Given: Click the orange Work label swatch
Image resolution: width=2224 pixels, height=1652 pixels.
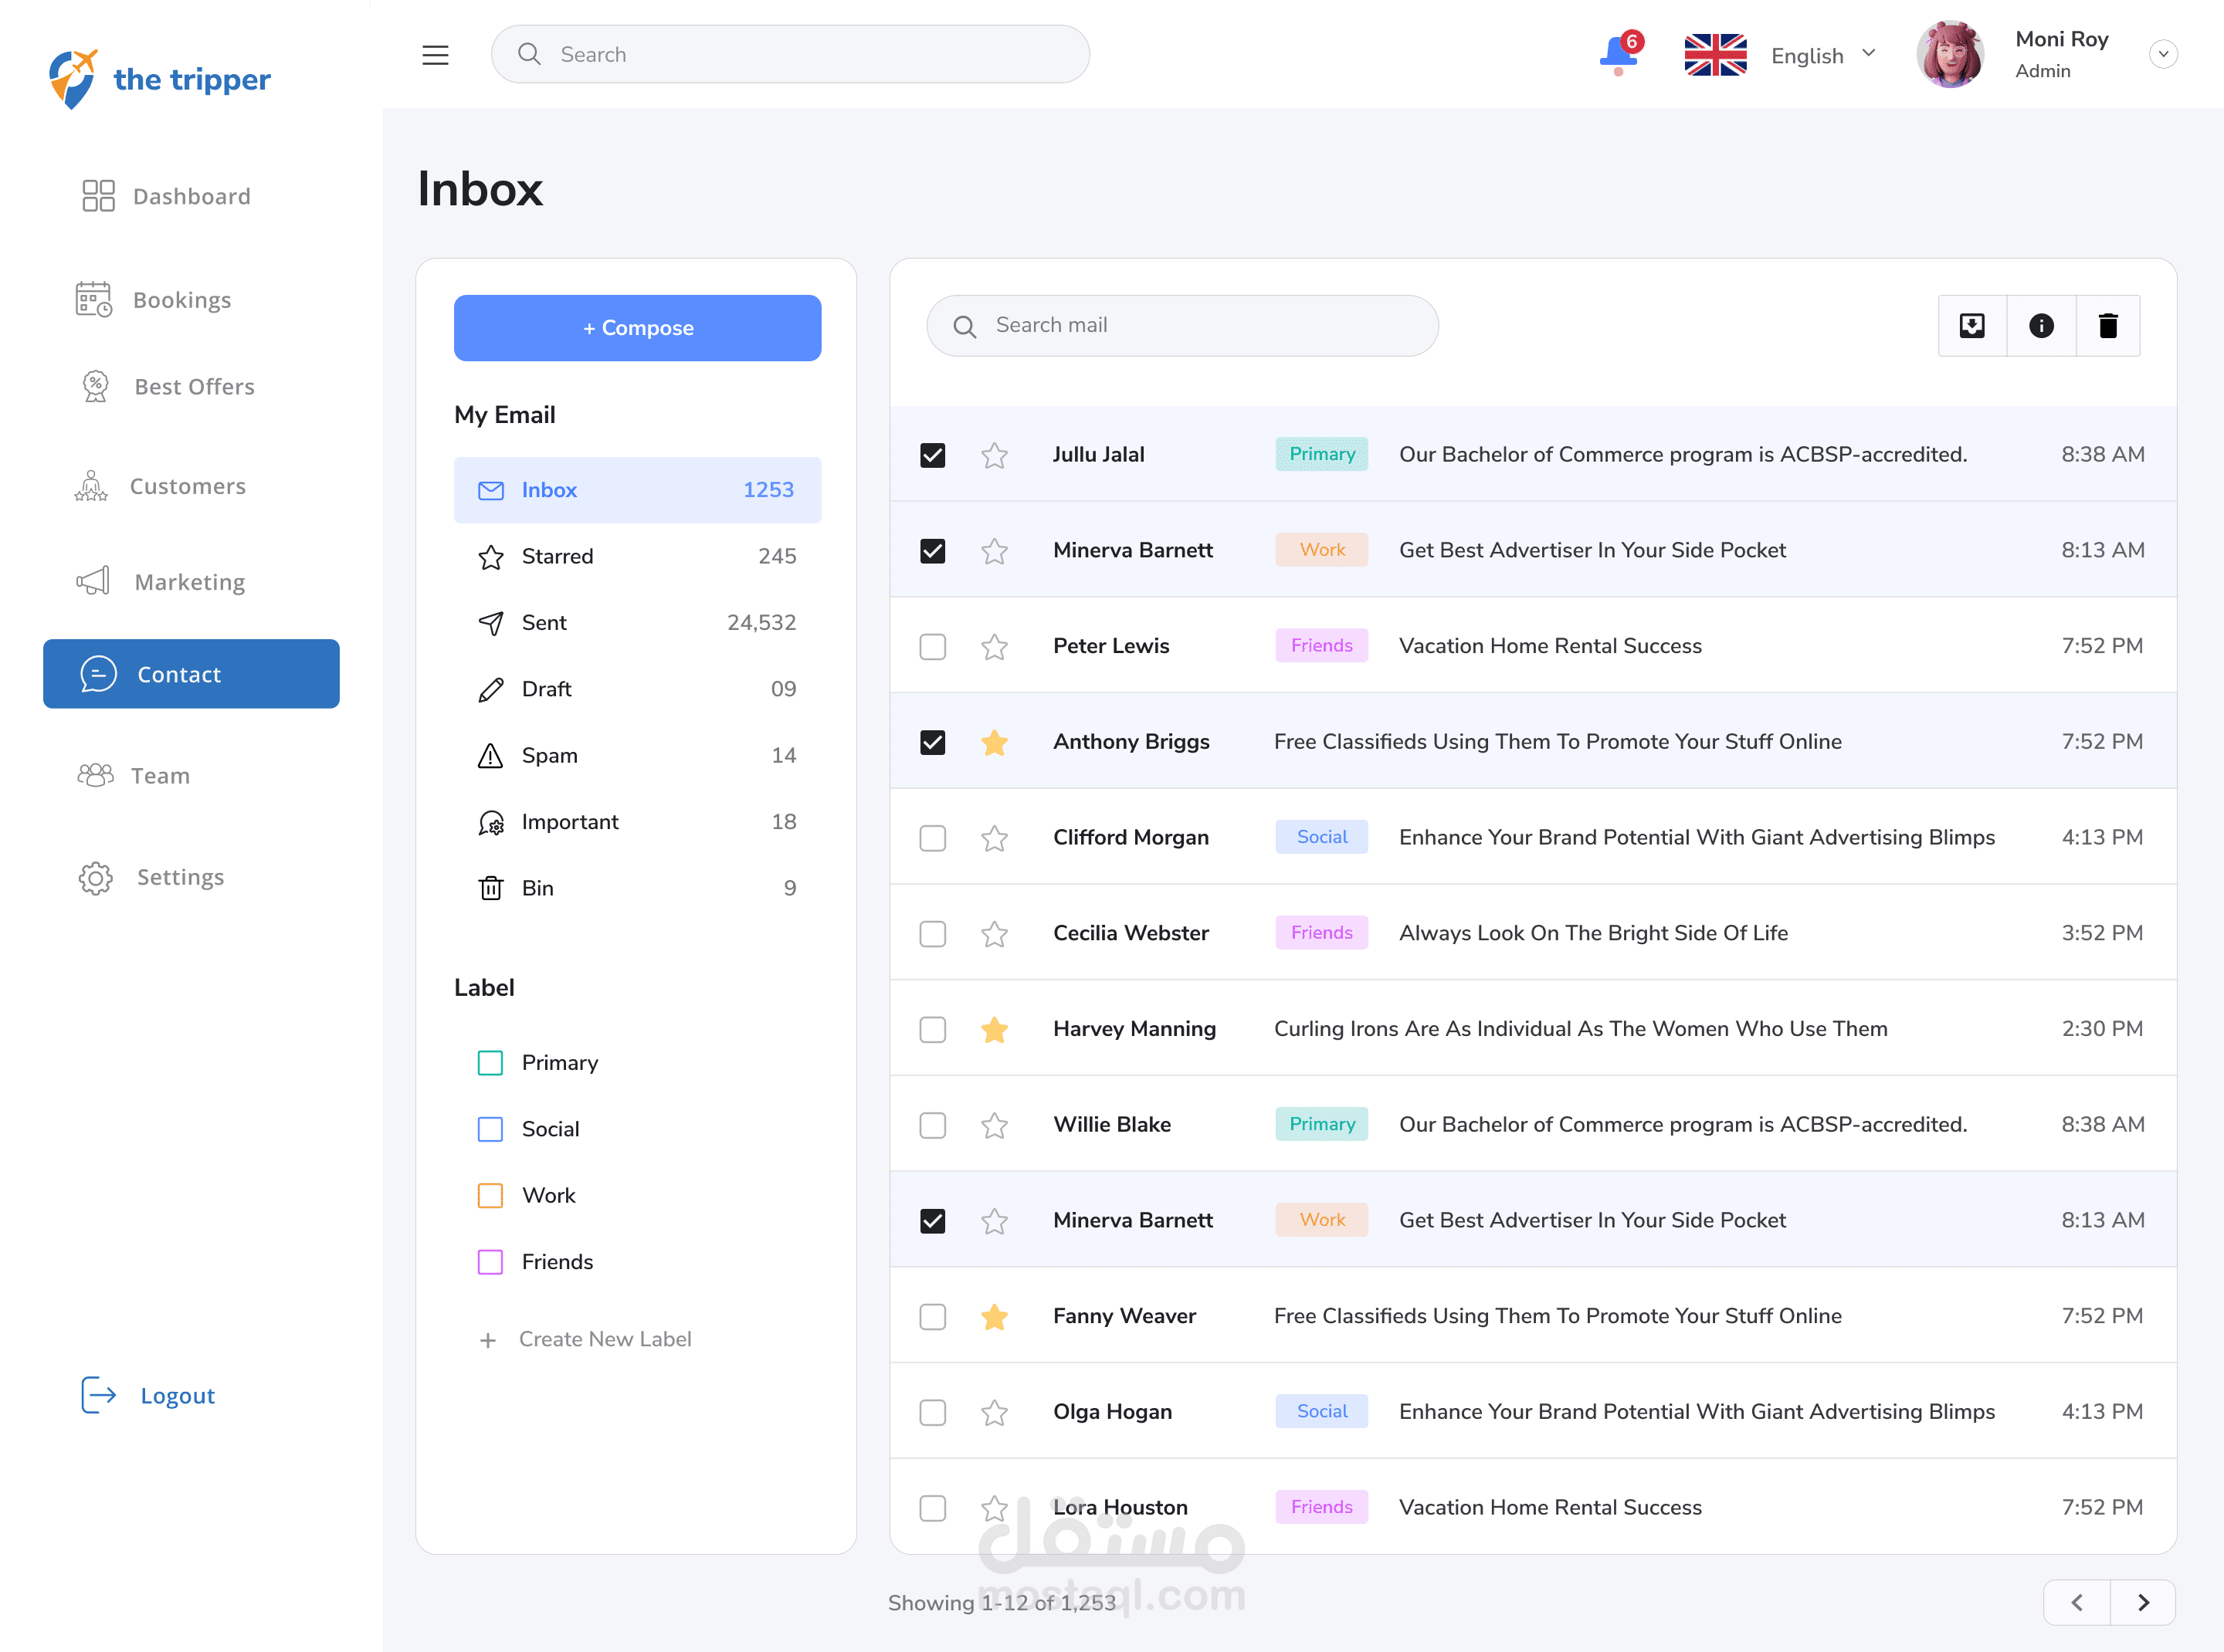Looking at the screenshot, I should point(490,1196).
